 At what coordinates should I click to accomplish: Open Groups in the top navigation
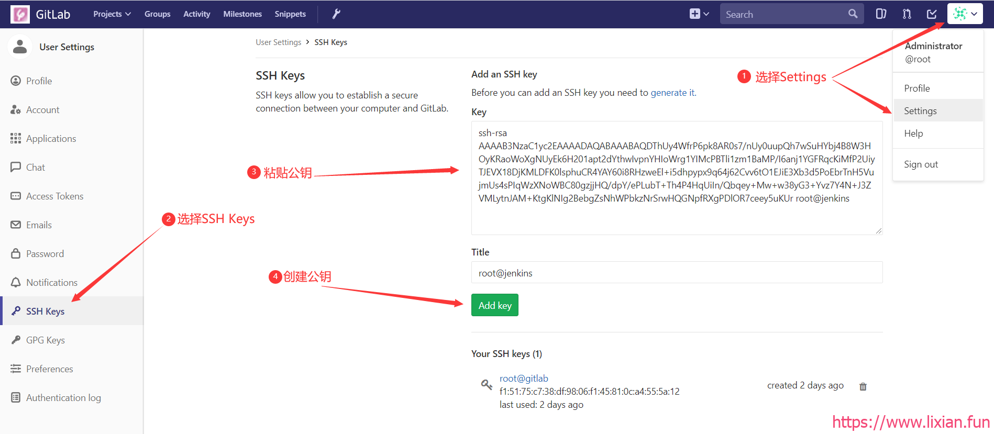[x=158, y=14]
